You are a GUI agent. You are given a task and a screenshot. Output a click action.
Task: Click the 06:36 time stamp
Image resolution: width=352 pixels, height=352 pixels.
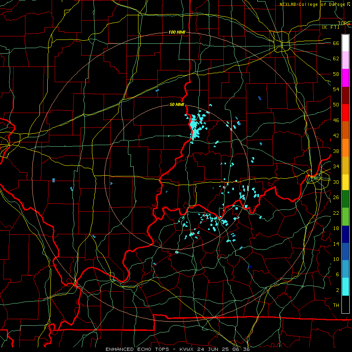[241, 349]
